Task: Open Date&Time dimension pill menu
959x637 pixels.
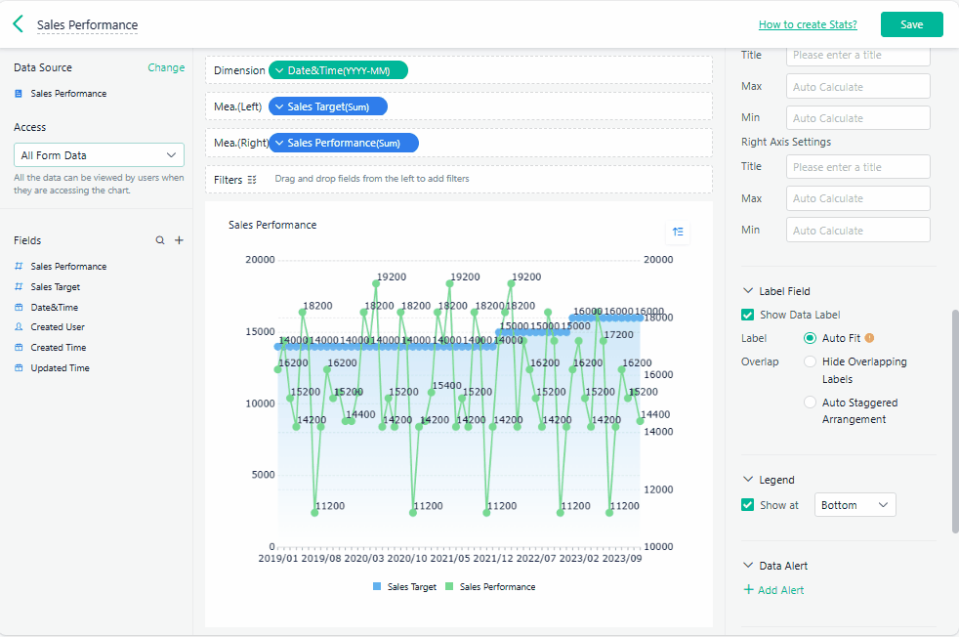Action: pyautogui.click(x=338, y=70)
